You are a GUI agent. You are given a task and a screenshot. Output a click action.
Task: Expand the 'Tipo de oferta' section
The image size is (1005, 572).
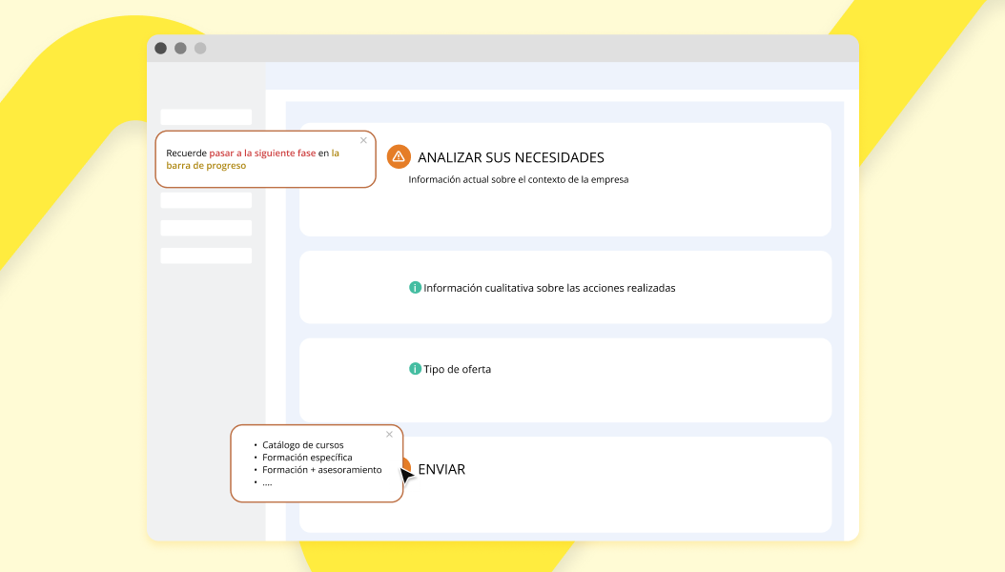457,369
